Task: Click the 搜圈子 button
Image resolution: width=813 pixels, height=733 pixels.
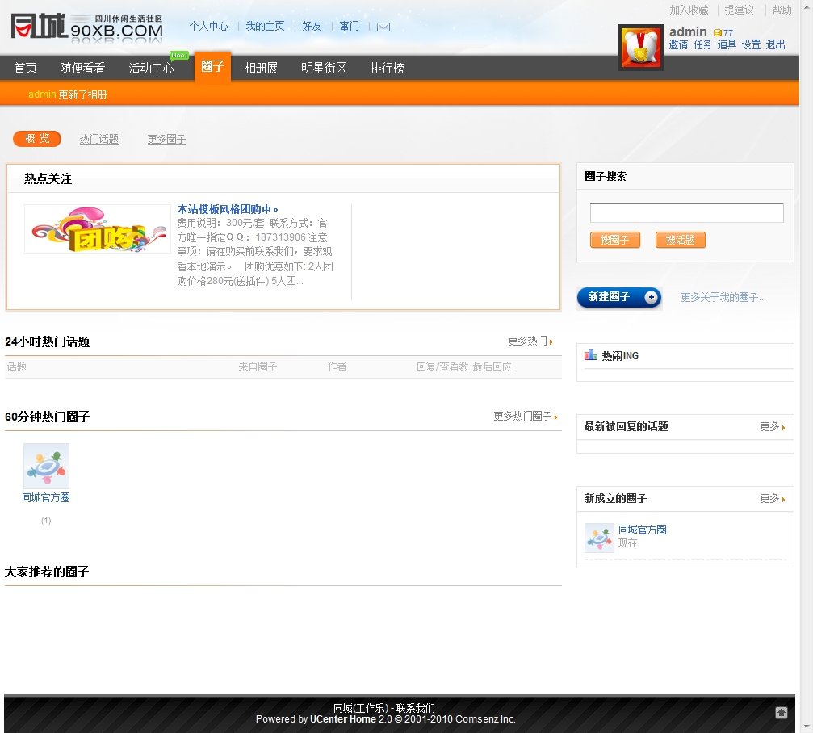Action: tap(615, 240)
